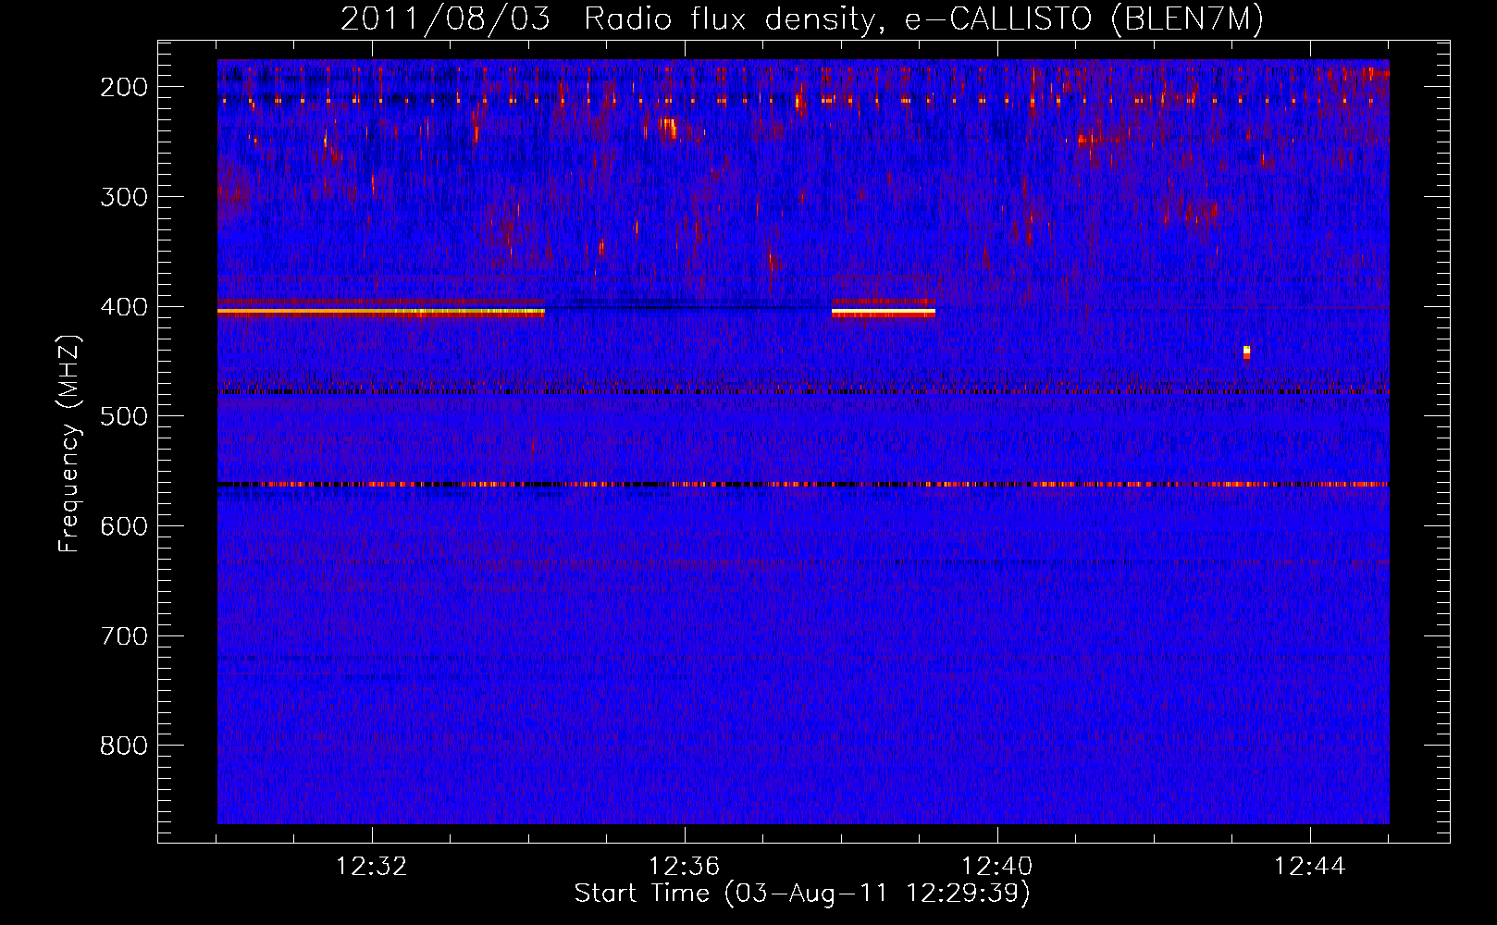Click the 700 frequency tick label
Image resolution: width=1497 pixels, height=925 pixels.
tap(124, 636)
